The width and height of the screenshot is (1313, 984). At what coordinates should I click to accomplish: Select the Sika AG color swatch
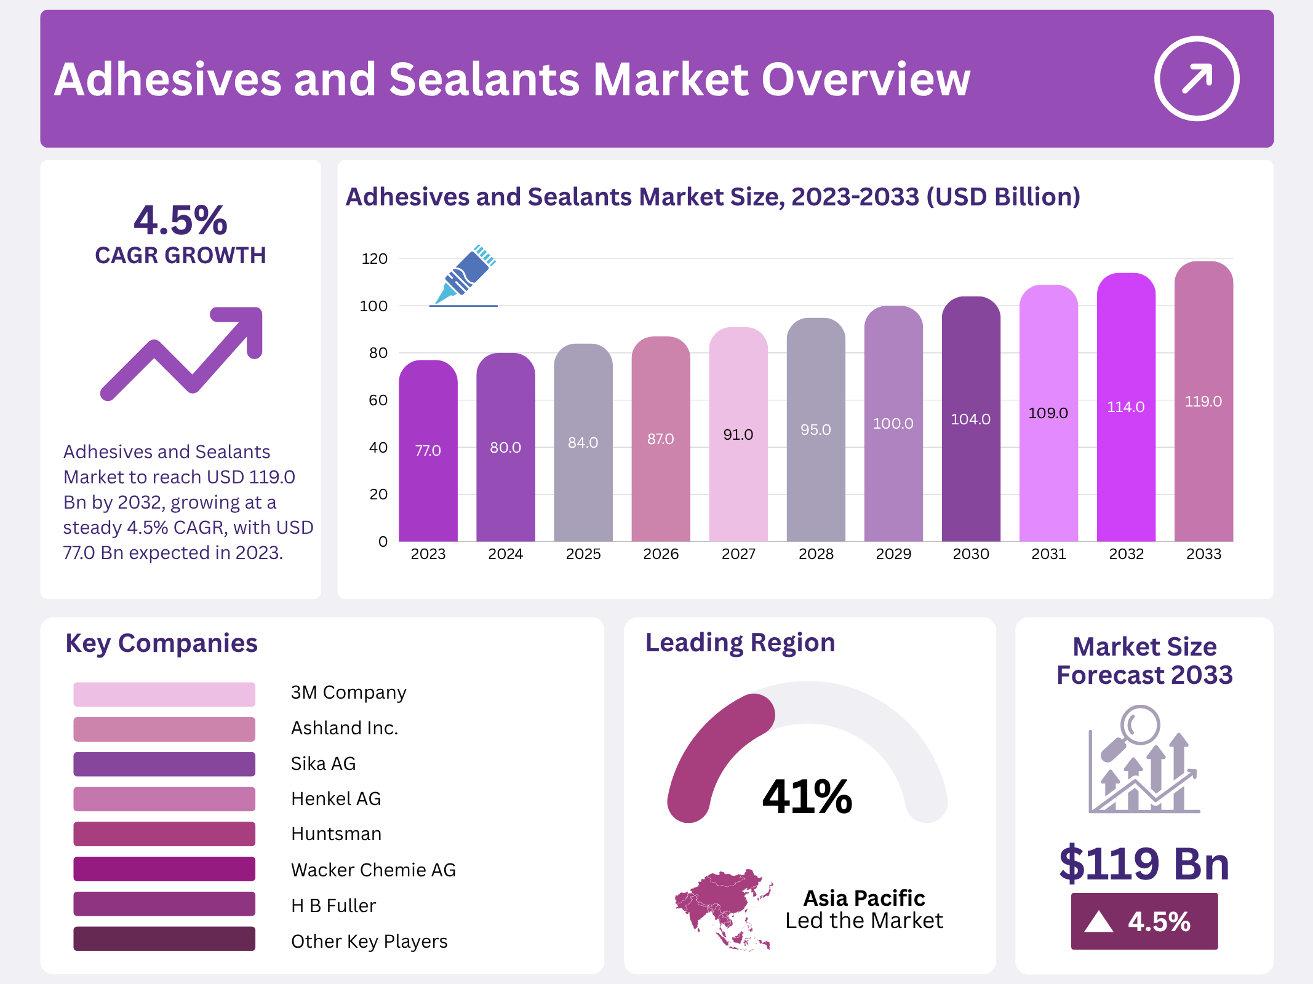(x=164, y=764)
